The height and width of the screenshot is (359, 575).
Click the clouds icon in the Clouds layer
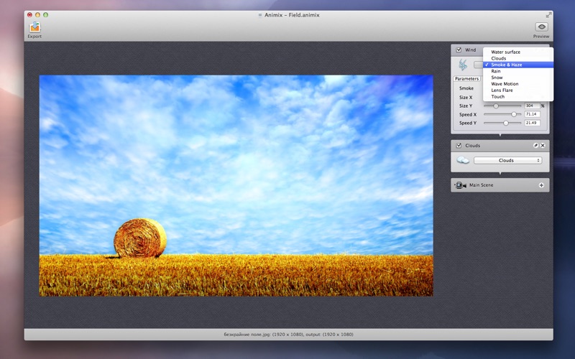(463, 160)
